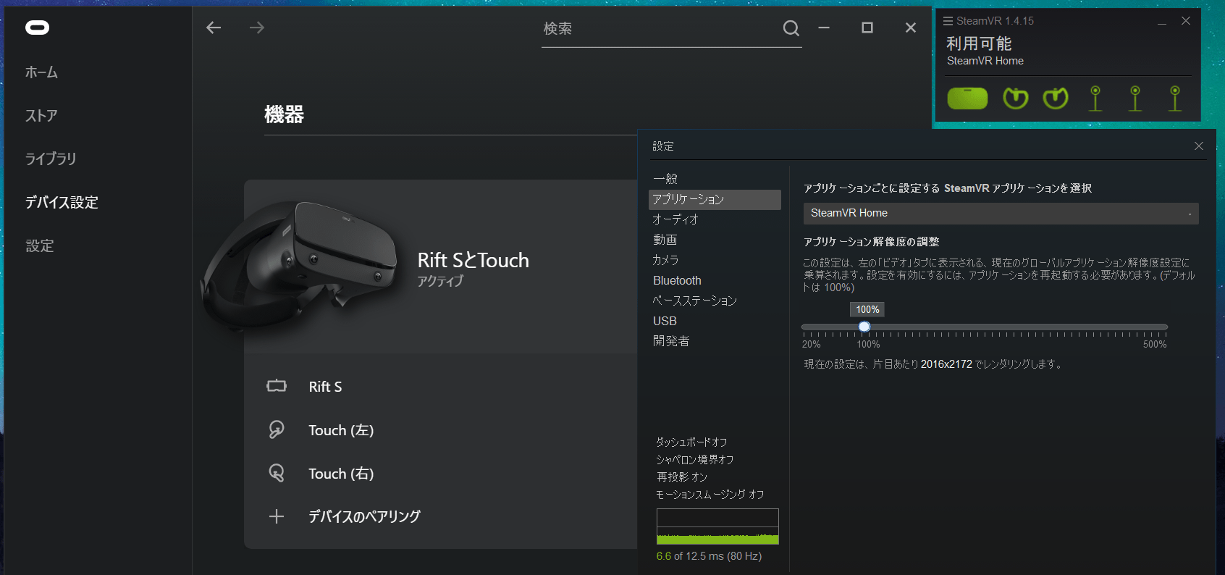The height and width of the screenshot is (575, 1225).
Task: Close the SteamVR 設定 window
Action: pos(1199,146)
